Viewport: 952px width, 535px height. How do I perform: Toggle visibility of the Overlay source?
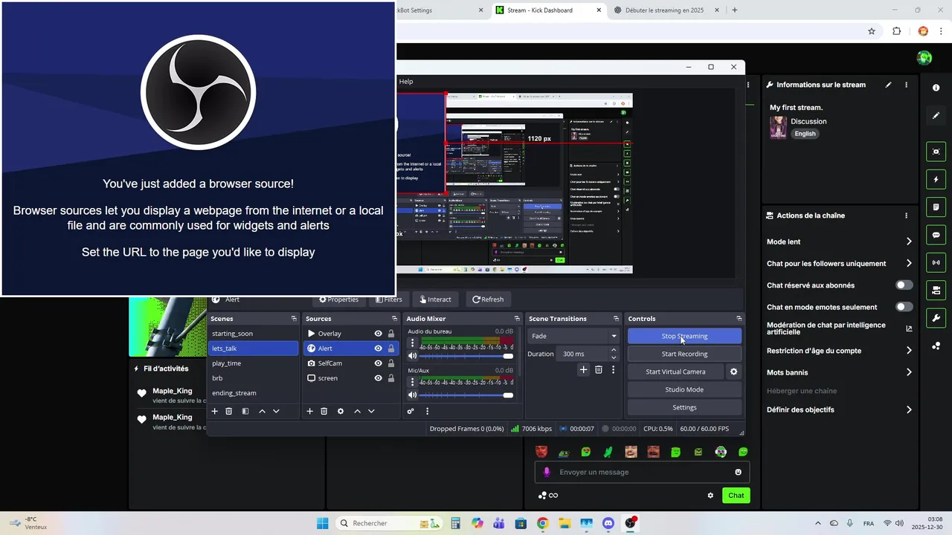tap(378, 334)
